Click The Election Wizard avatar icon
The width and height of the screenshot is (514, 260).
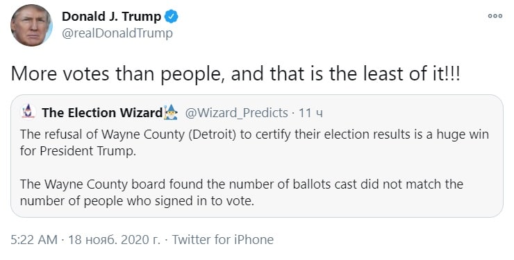coord(28,112)
